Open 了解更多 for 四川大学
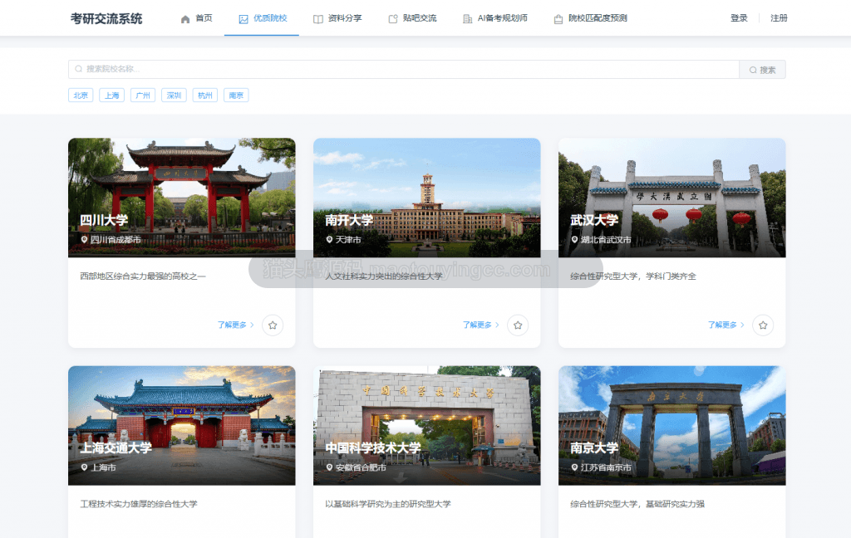This screenshot has width=851, height=538. tap(235, 325)
